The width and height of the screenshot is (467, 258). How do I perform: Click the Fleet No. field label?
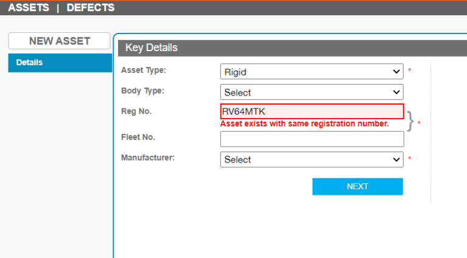[138, 137]
